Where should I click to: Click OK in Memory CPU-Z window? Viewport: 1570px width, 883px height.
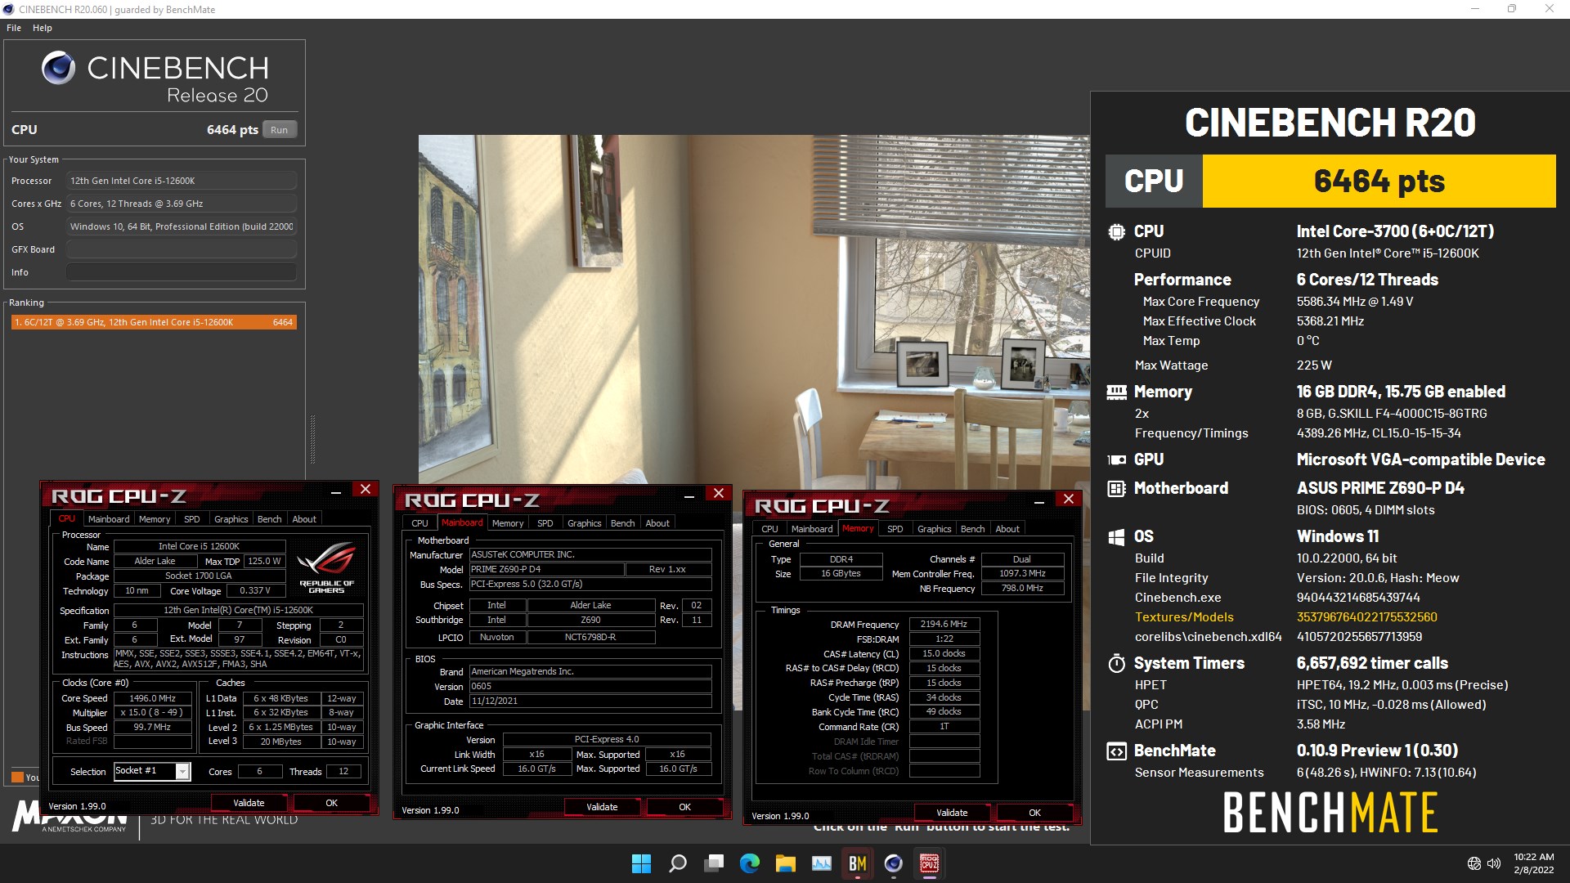1035,813
